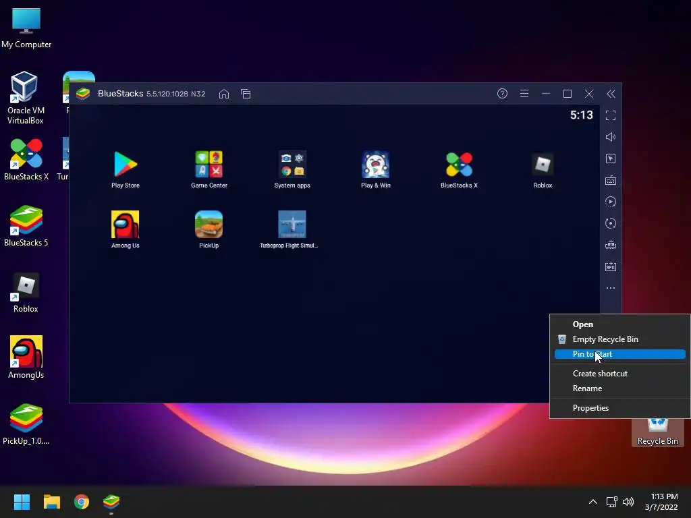Select the Oracle VM VirtualBox desktop shortcut
691x518 pixels.
pyautogui.click(x=26, y=98)
